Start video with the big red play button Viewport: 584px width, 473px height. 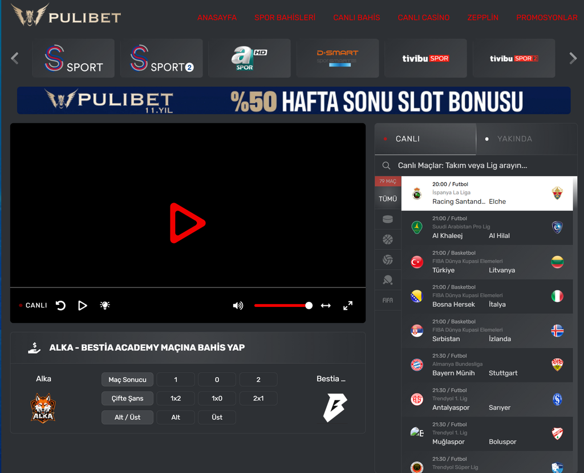pos(187,223)
